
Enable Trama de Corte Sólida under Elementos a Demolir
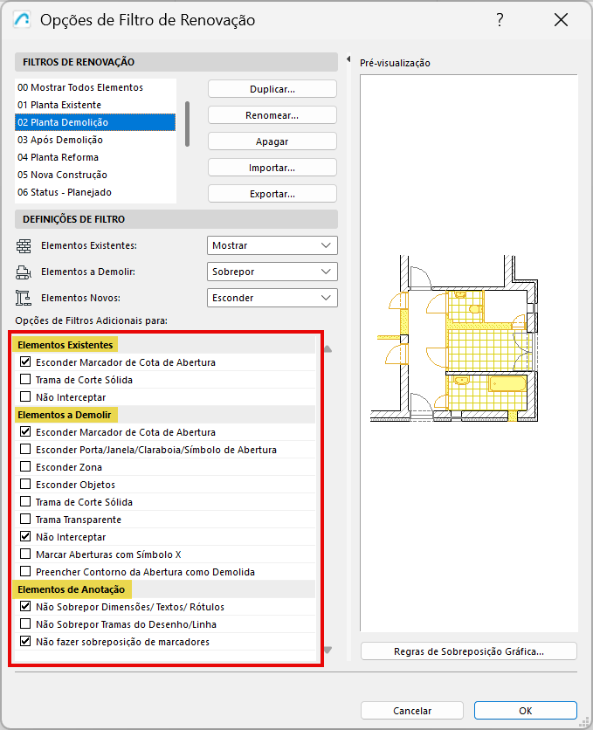coord(25,501)
